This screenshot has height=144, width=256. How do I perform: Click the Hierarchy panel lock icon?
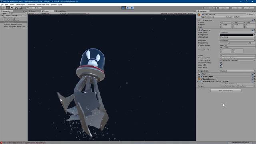tap(24, 11)
